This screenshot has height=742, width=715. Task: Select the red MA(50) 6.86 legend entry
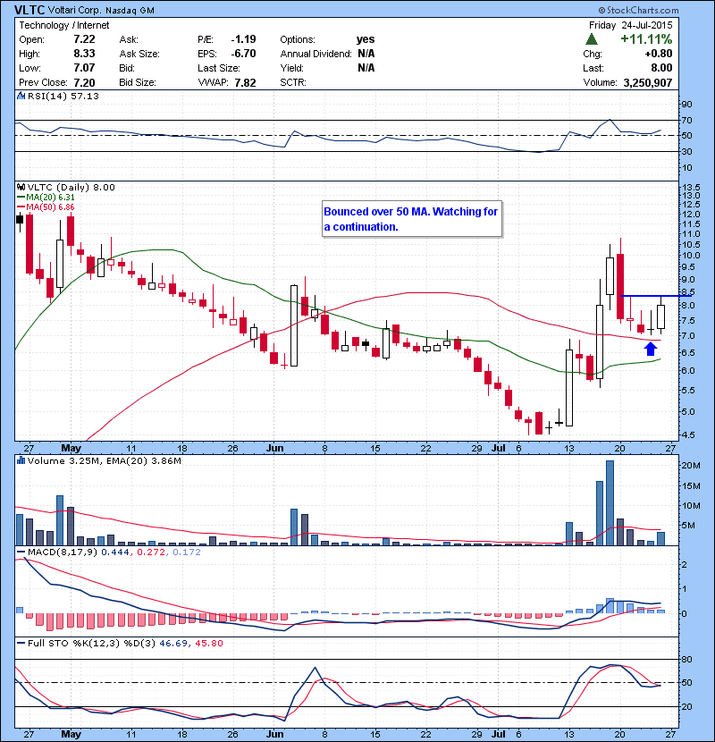pos(46,207)
